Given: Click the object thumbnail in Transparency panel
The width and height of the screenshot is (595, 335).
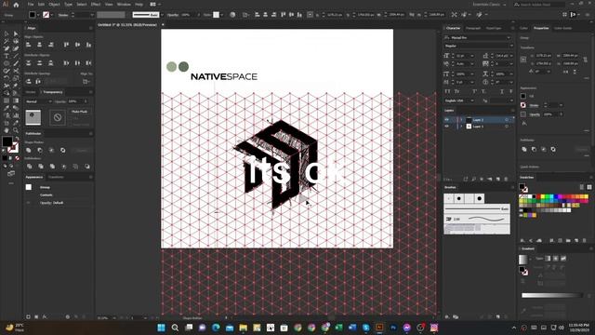Looking at the screenshot, I should click(33, 117).
